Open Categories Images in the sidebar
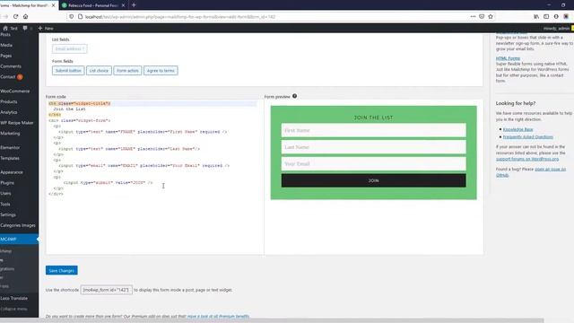This screenshot has width=574, height=323. coord(18,225)
